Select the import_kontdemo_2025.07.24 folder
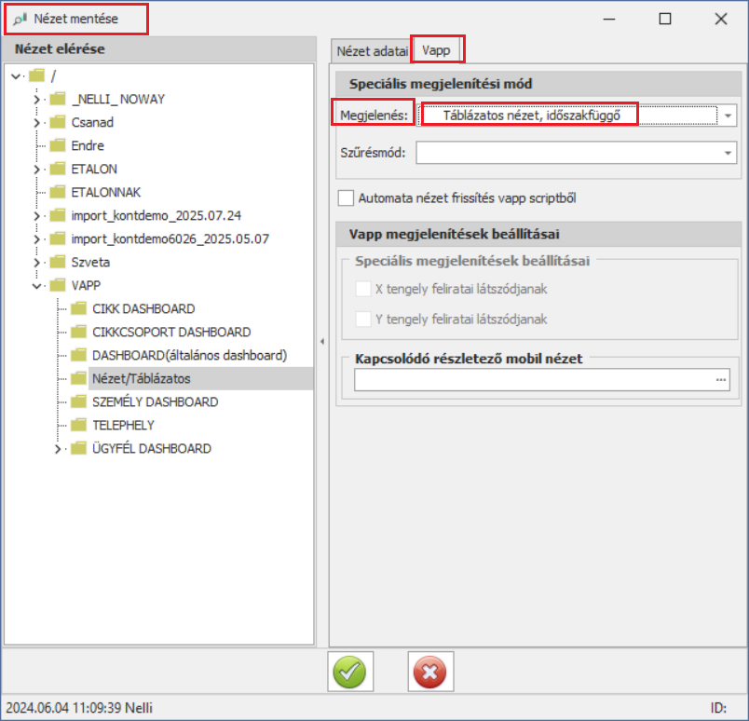Viewport: 749px width, 721px height. 157,215
